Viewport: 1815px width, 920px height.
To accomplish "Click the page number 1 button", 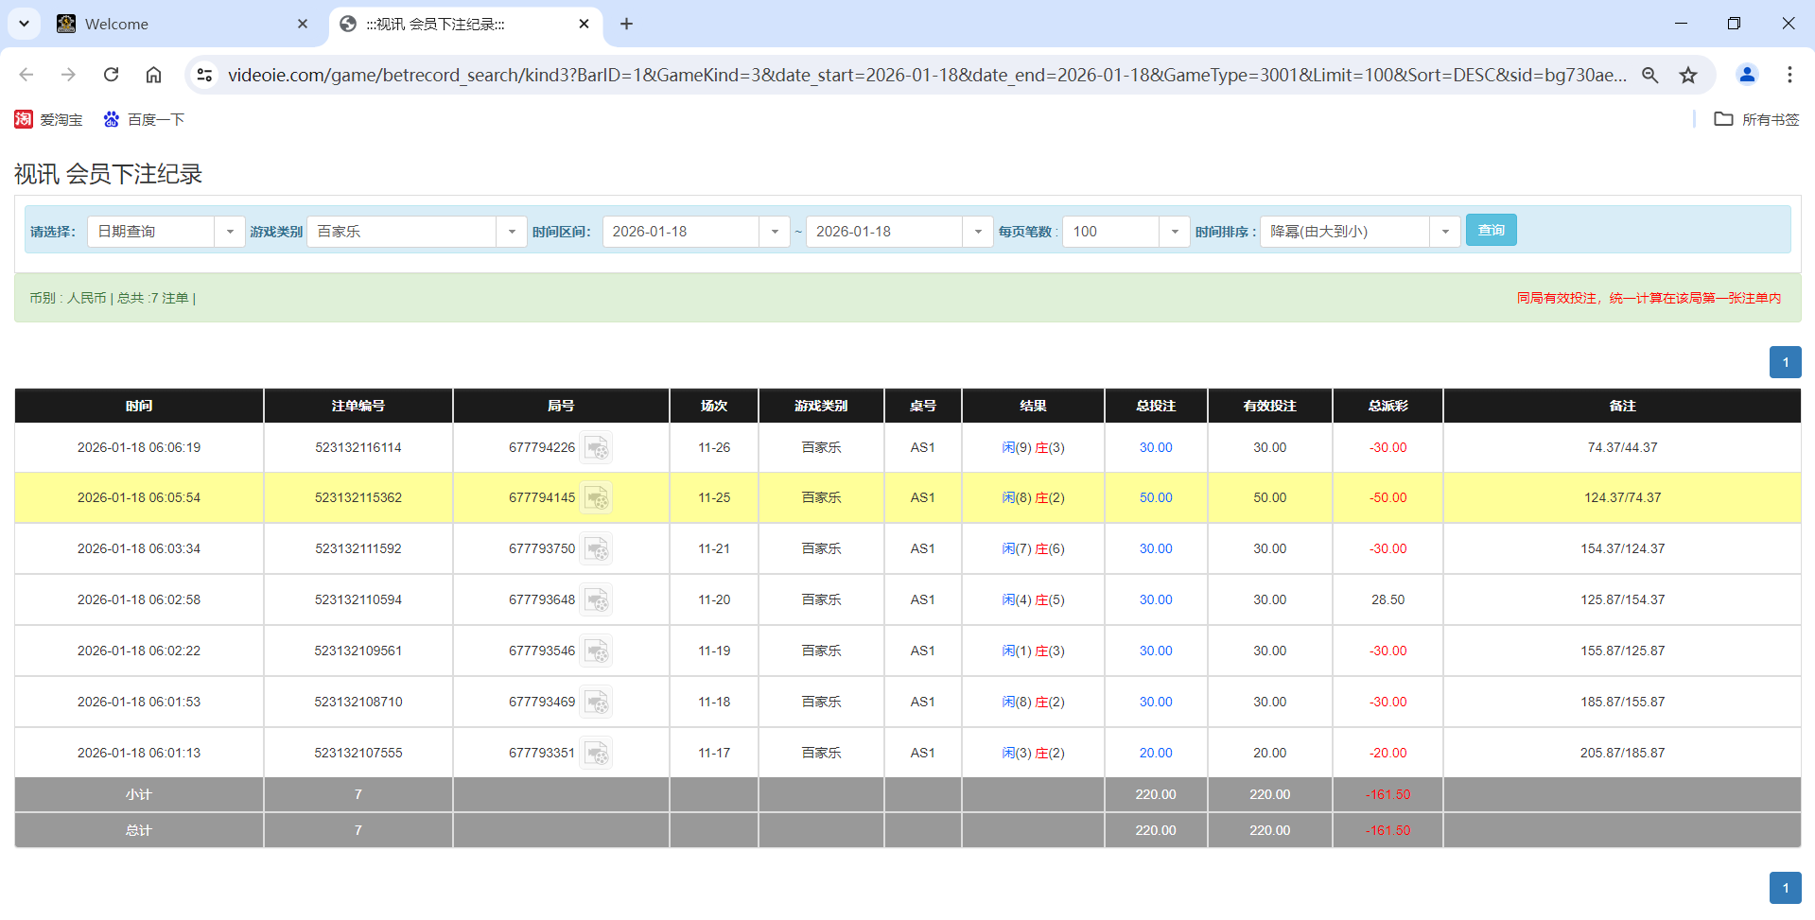I will [1785, 362].
